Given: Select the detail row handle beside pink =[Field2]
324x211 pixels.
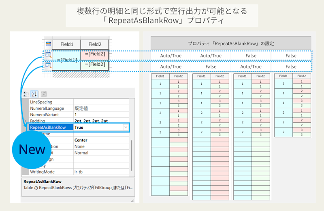Looking at the screenshot, I should (x=48, y=55).
